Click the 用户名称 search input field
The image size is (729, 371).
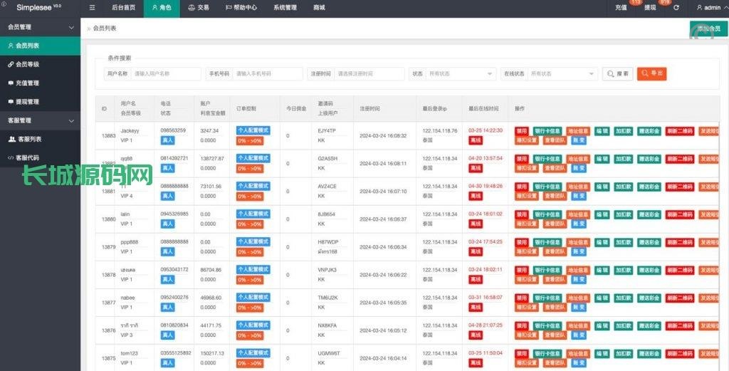[x=167, y=73]
